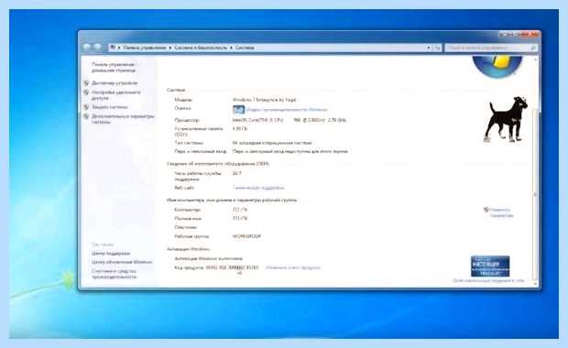Screen dimensions: 568x348
Task: Open Центр поддержки link in sidebar
Action: (x=111, y=254)
